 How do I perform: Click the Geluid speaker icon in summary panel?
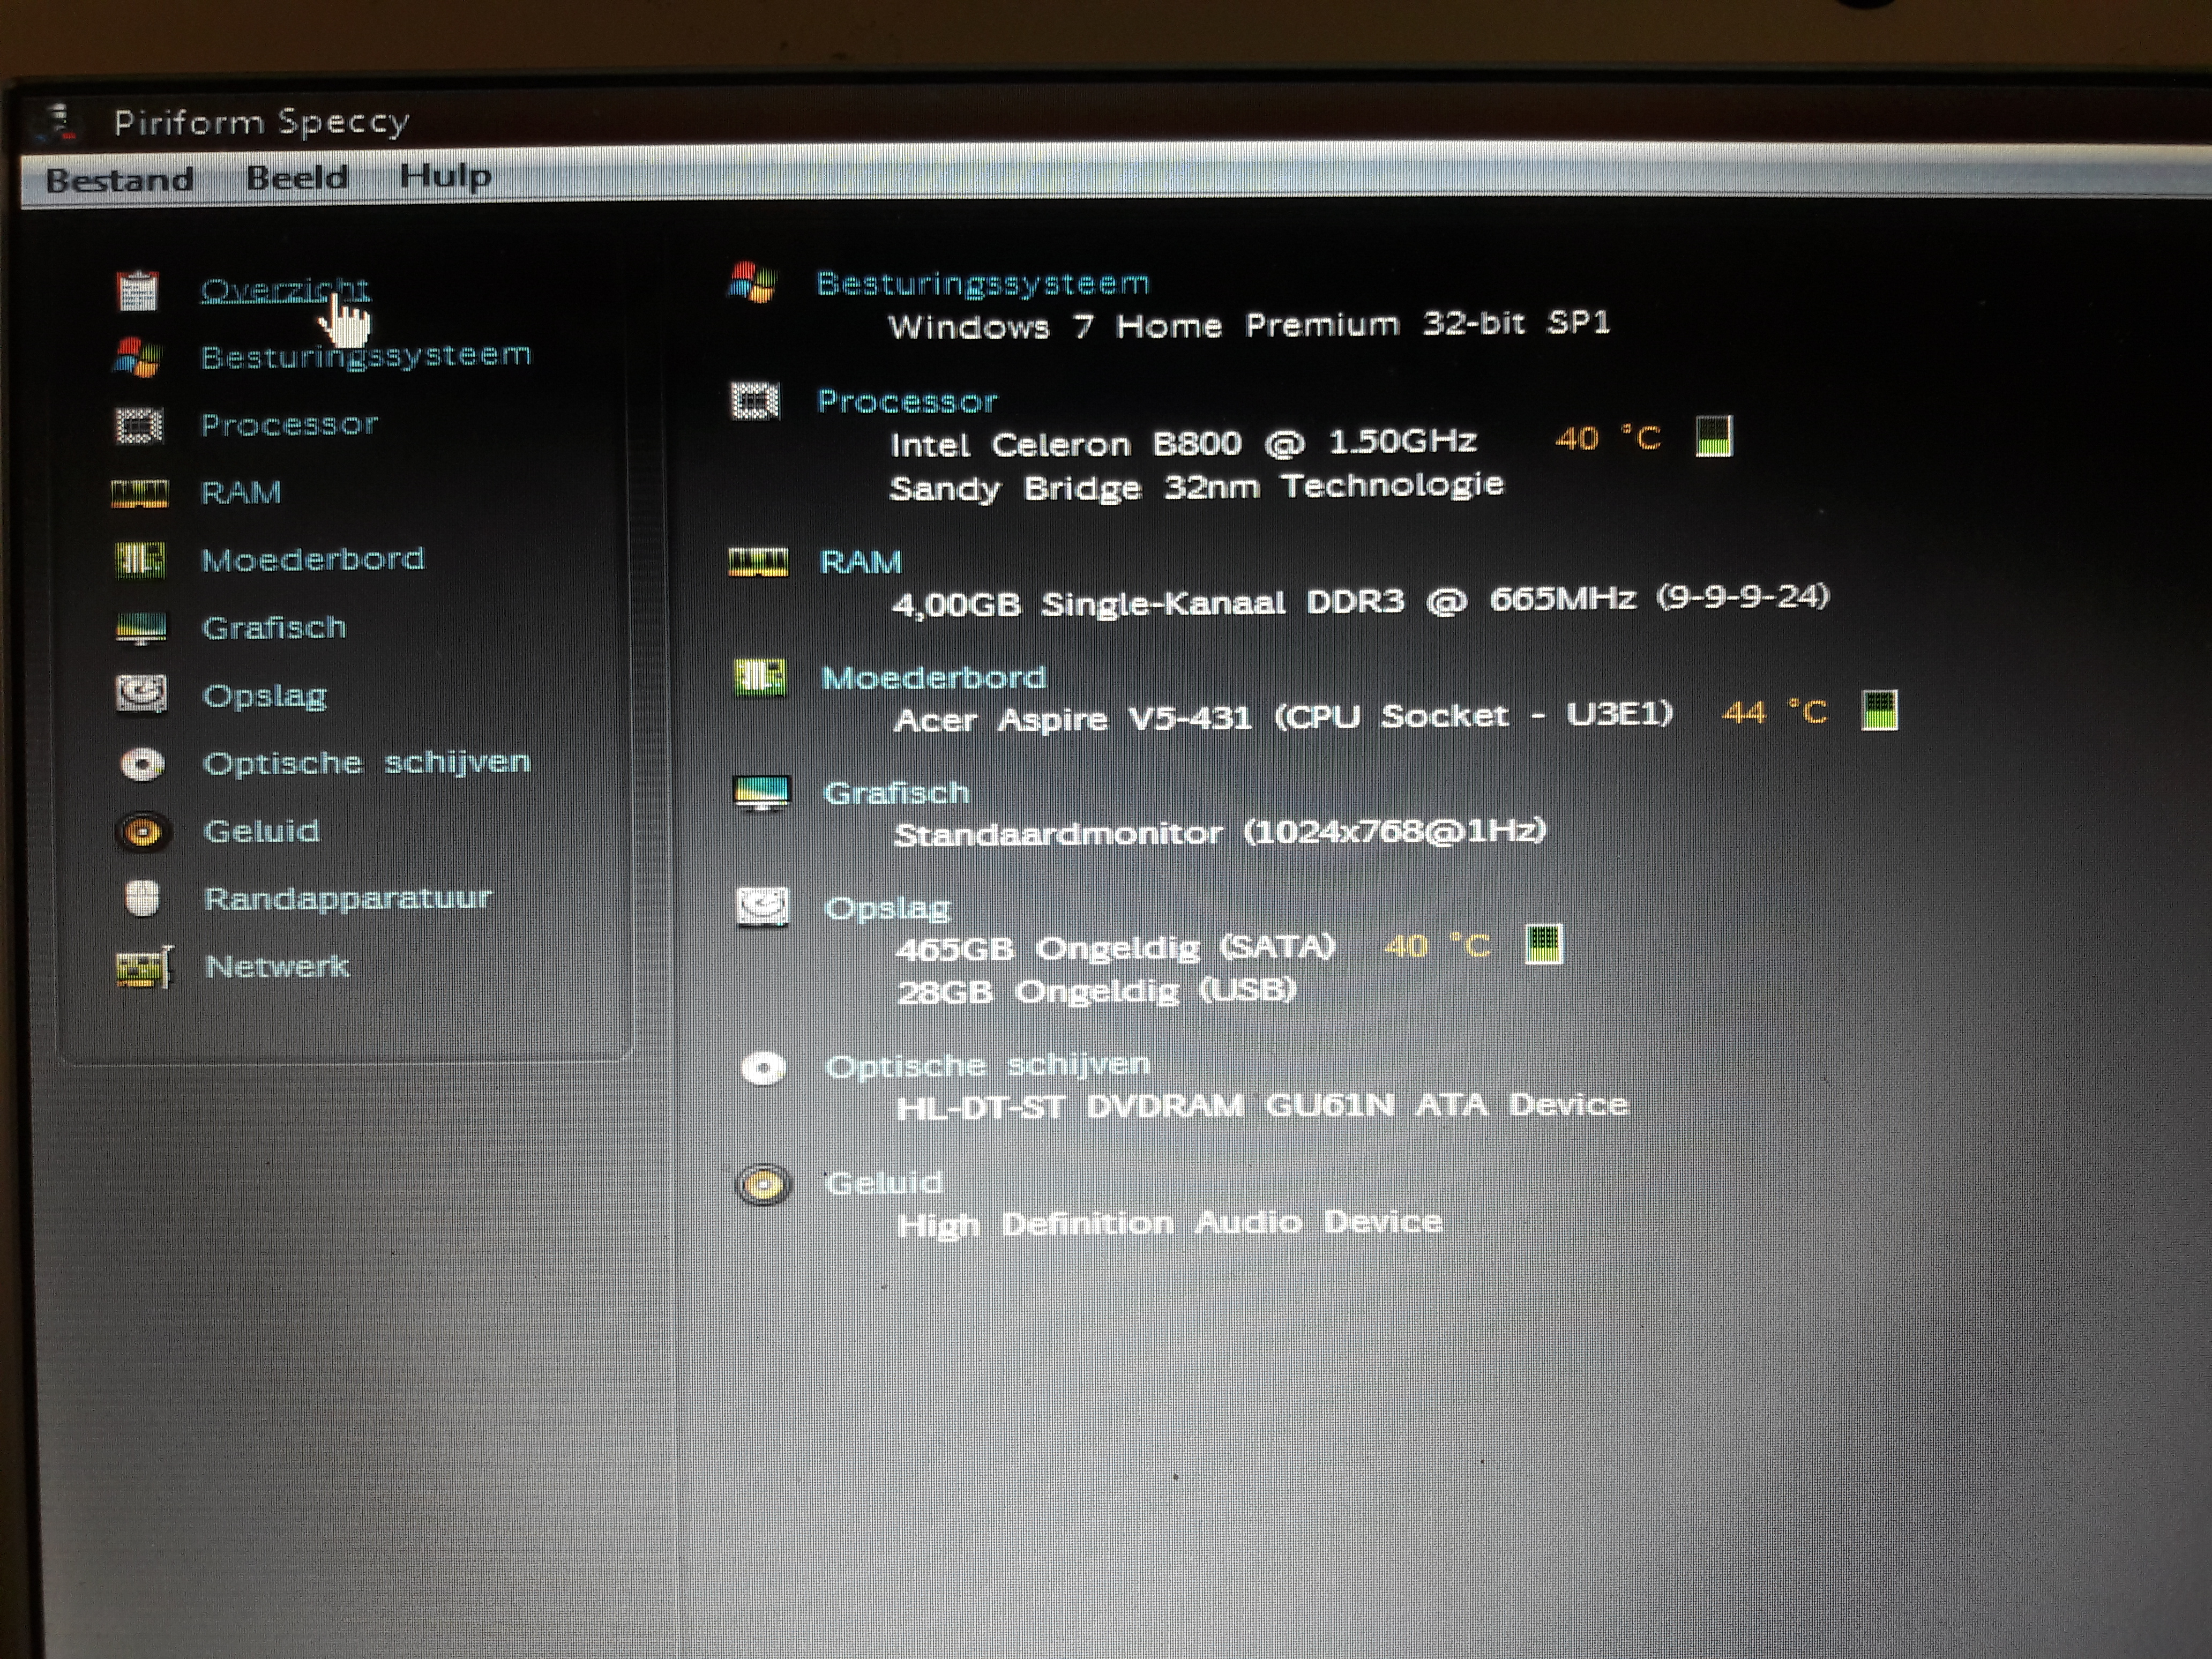[764, 1185]
